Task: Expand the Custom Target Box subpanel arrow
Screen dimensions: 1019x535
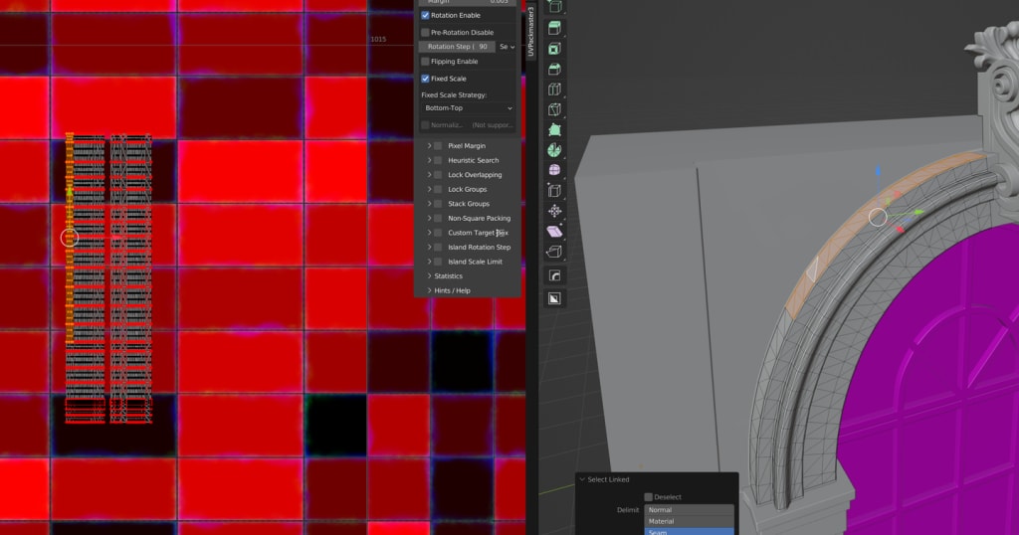Action: coord(429,233)
